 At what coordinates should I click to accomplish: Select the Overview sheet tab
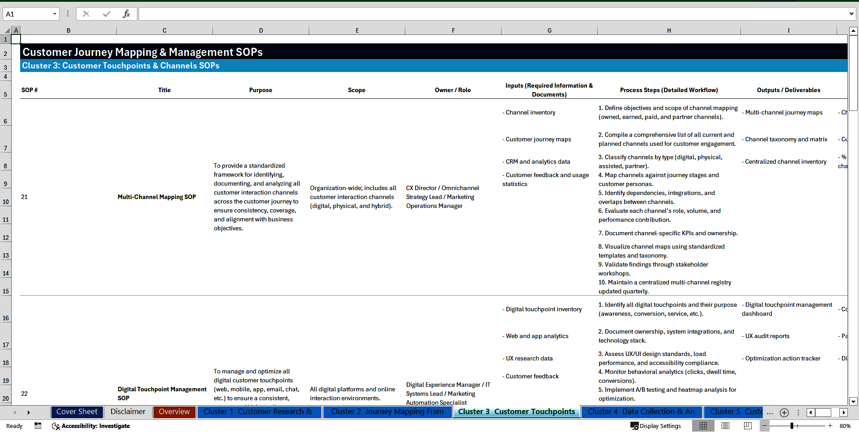tap(174, 412)
